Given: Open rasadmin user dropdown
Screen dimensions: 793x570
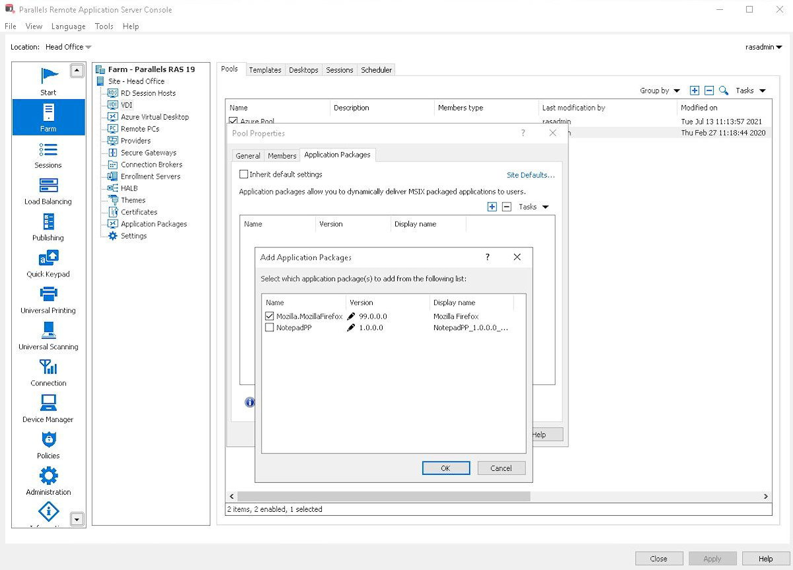Looking at the screenshot, I should coord(763,47).
